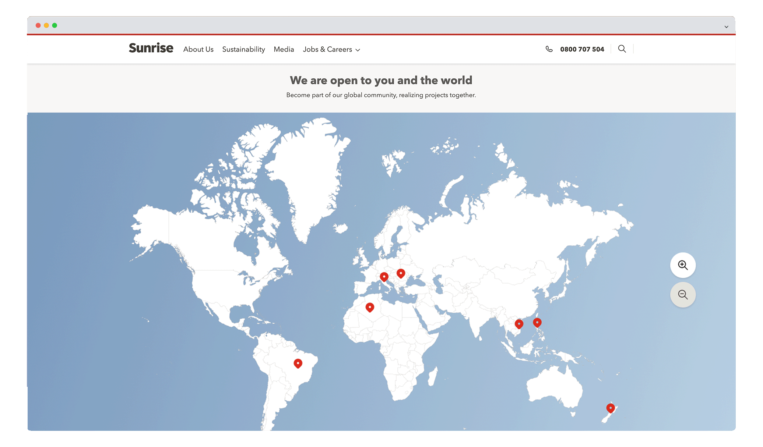Select the map pin on New Zealand
The height and width of the screenshot is (447, 763).
(610, 408)
